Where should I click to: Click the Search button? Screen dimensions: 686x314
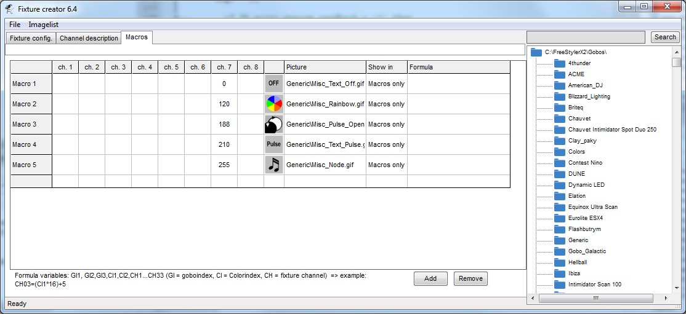click(665, 37)
